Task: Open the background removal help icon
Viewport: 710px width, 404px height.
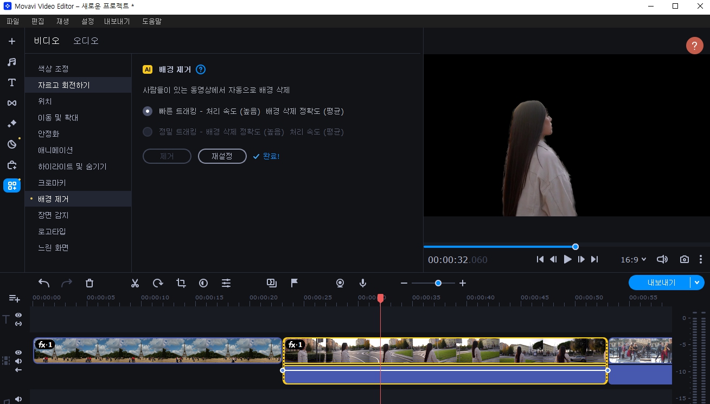Action: [201, 69]
